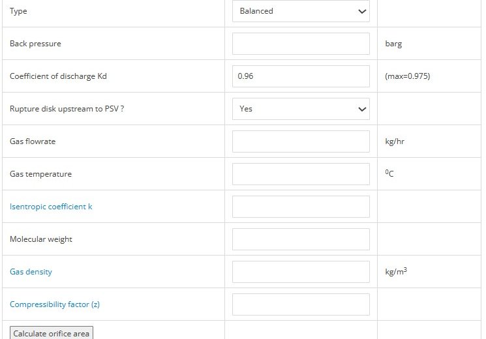Screen dimensions: 486x339
Task: Click the Calculate orifice area button
Action: pos(51,333)
